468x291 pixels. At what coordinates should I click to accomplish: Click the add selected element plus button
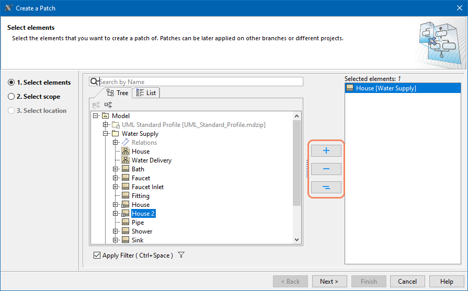coord(326,150)
